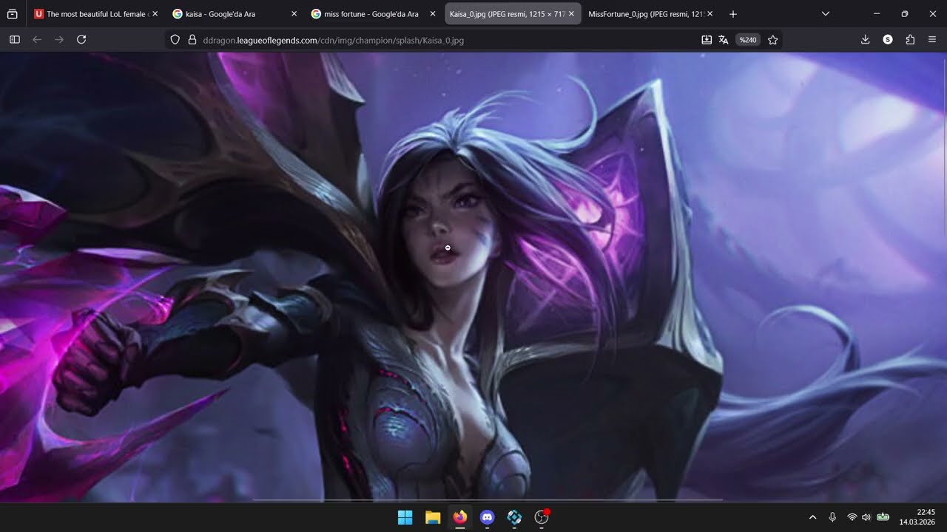Open the account S avatar menu

coord(888,40)
